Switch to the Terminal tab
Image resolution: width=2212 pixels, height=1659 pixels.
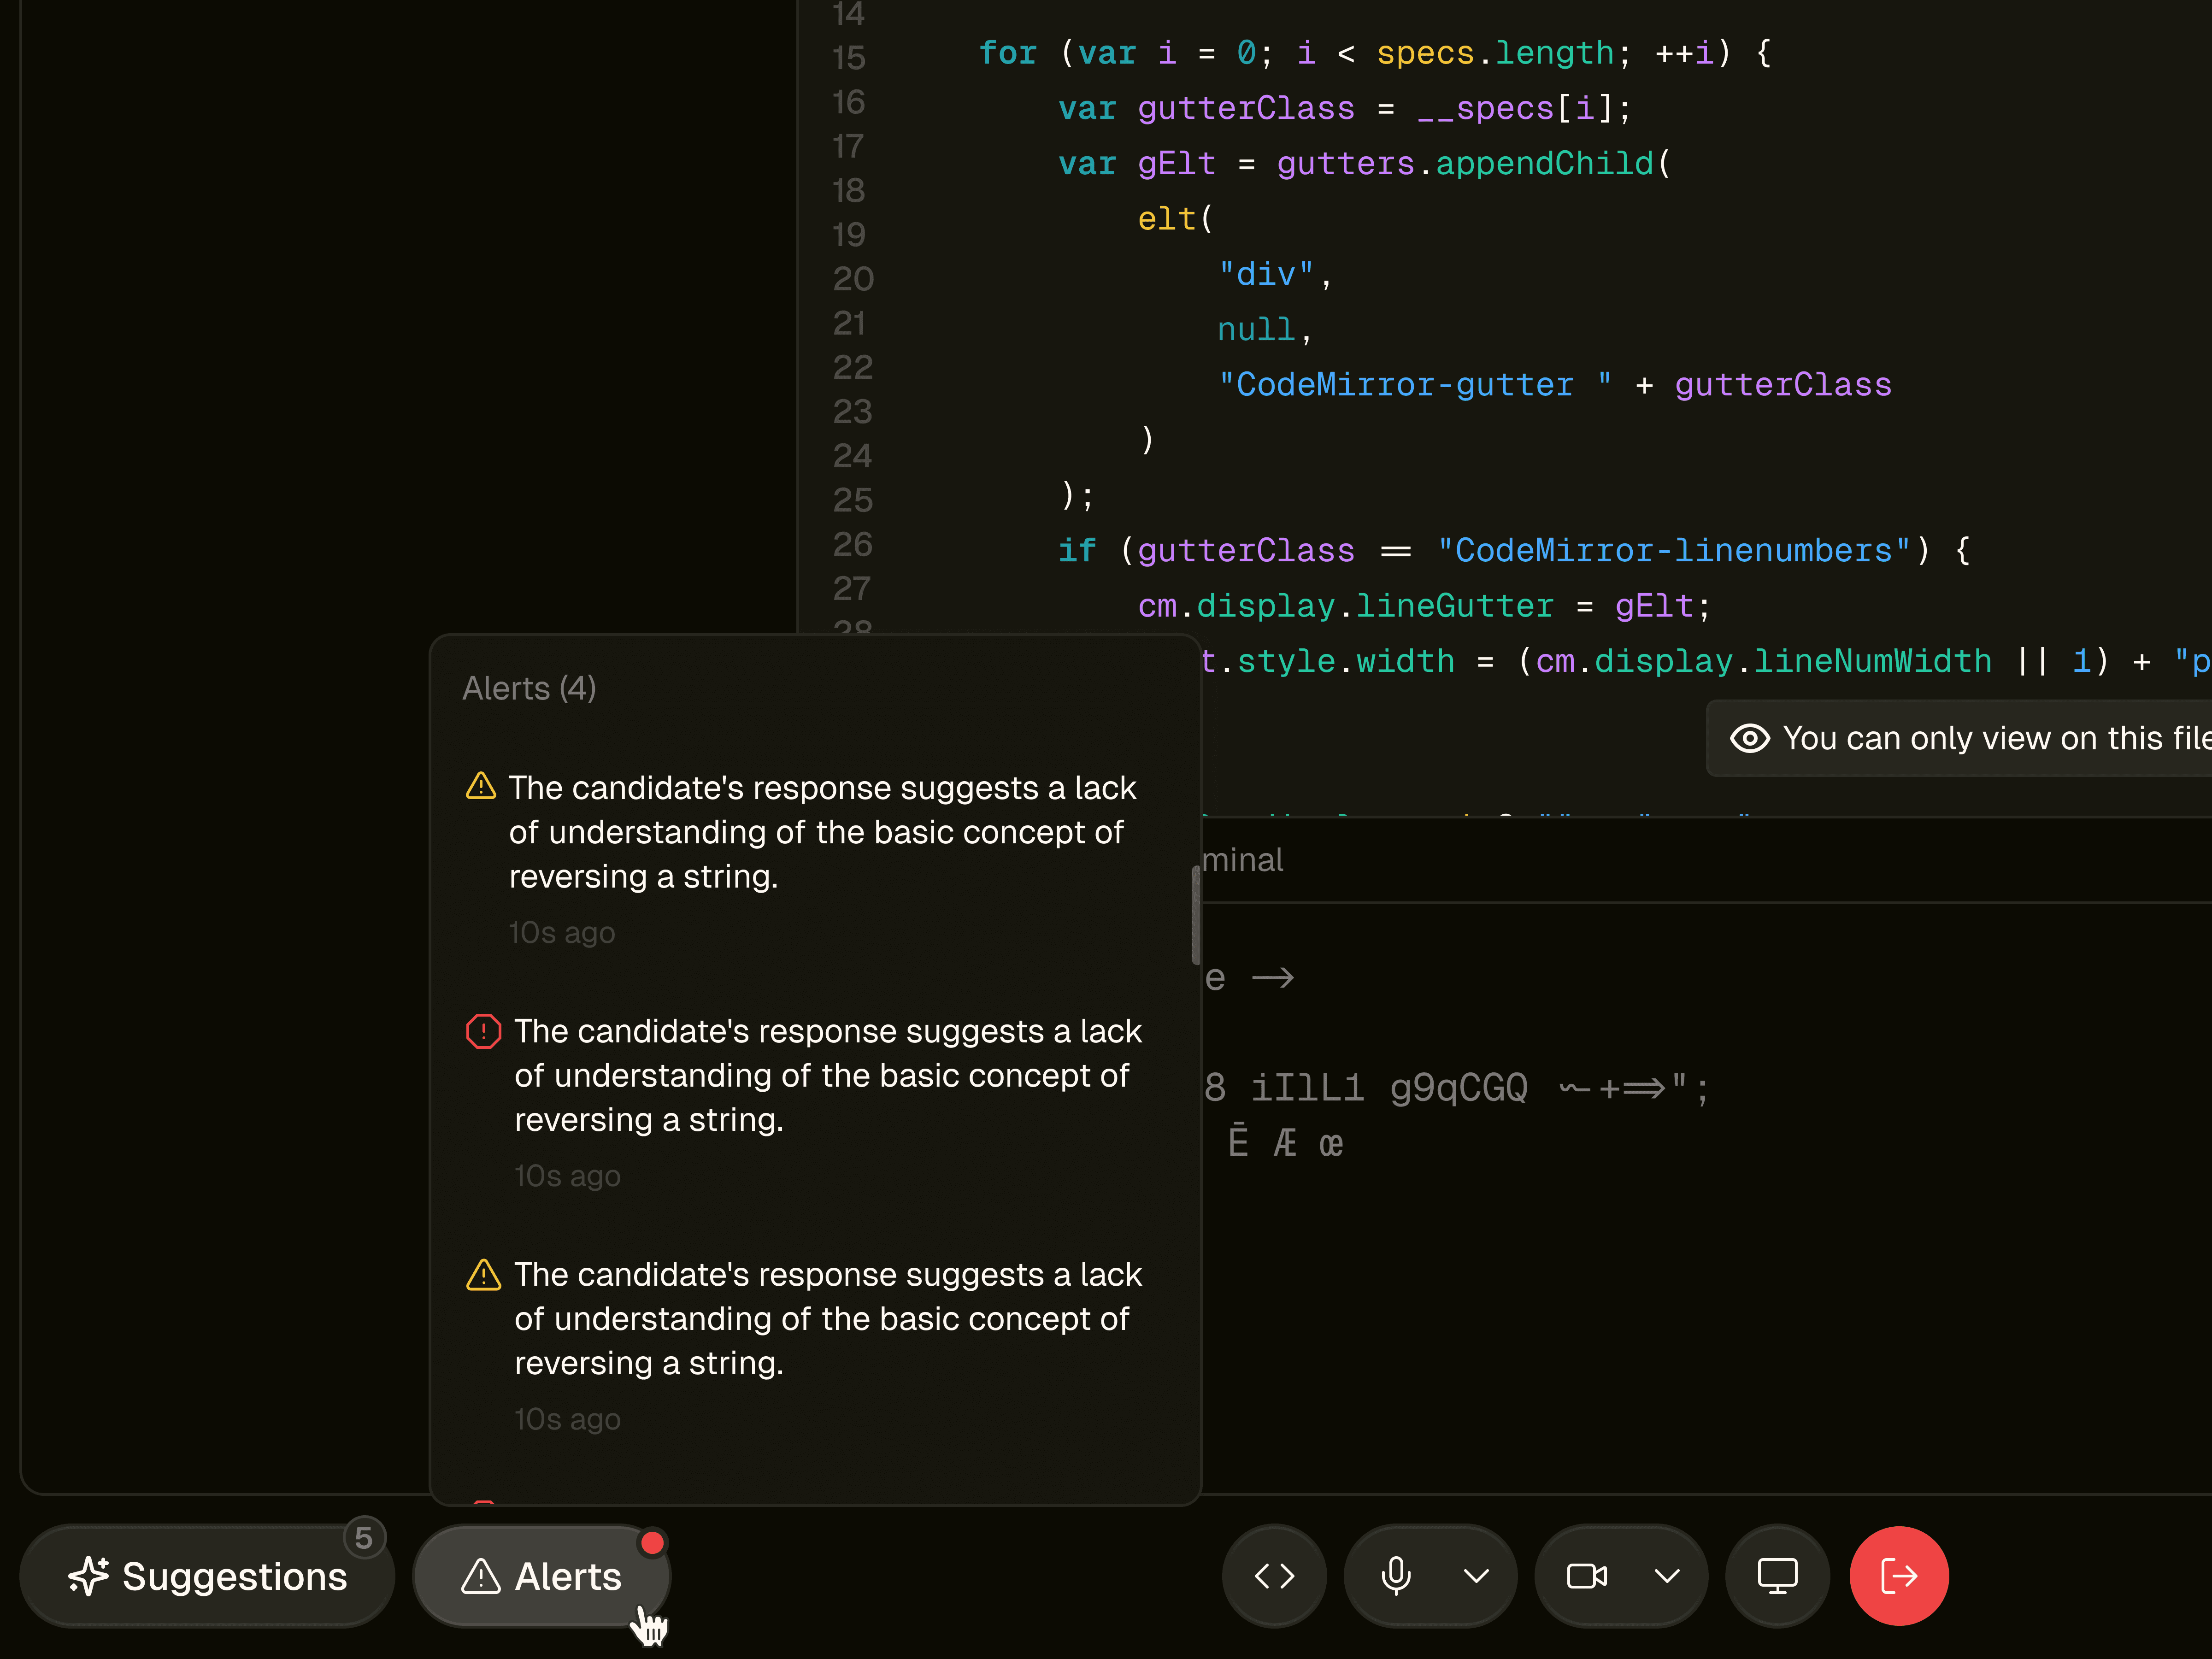point(1242,860)
